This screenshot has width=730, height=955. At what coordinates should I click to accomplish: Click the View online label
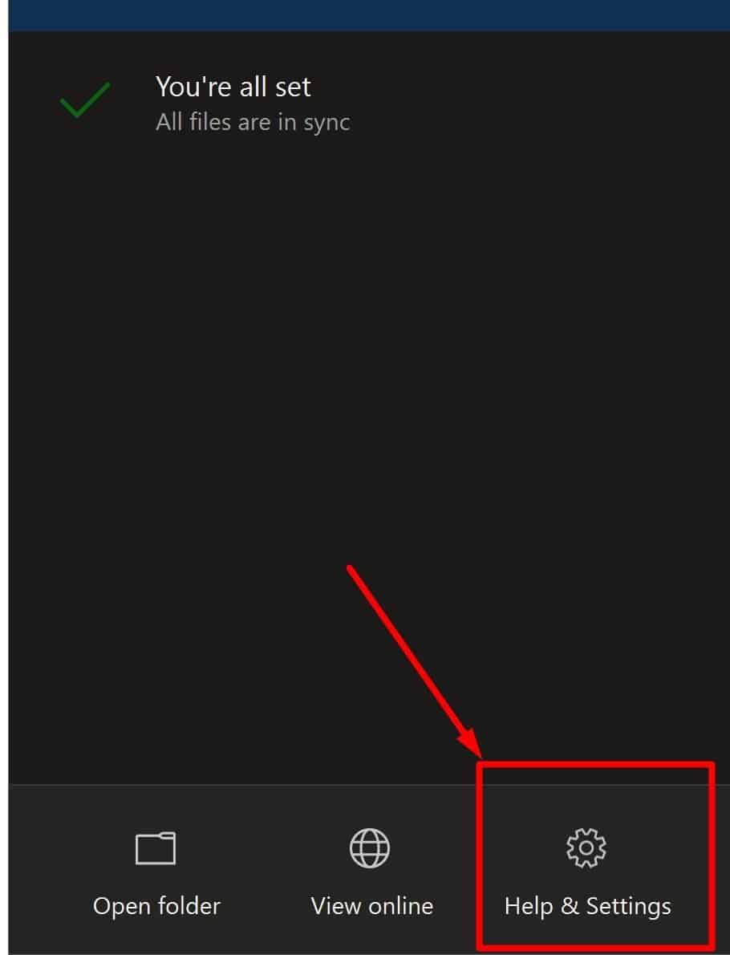[372, 906]
